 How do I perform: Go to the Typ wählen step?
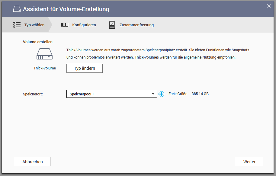pos(34,25)
